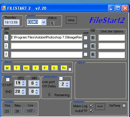The image size is (130, 117).
Task: Decrease the START hours value 19
Action: (23, 85)
